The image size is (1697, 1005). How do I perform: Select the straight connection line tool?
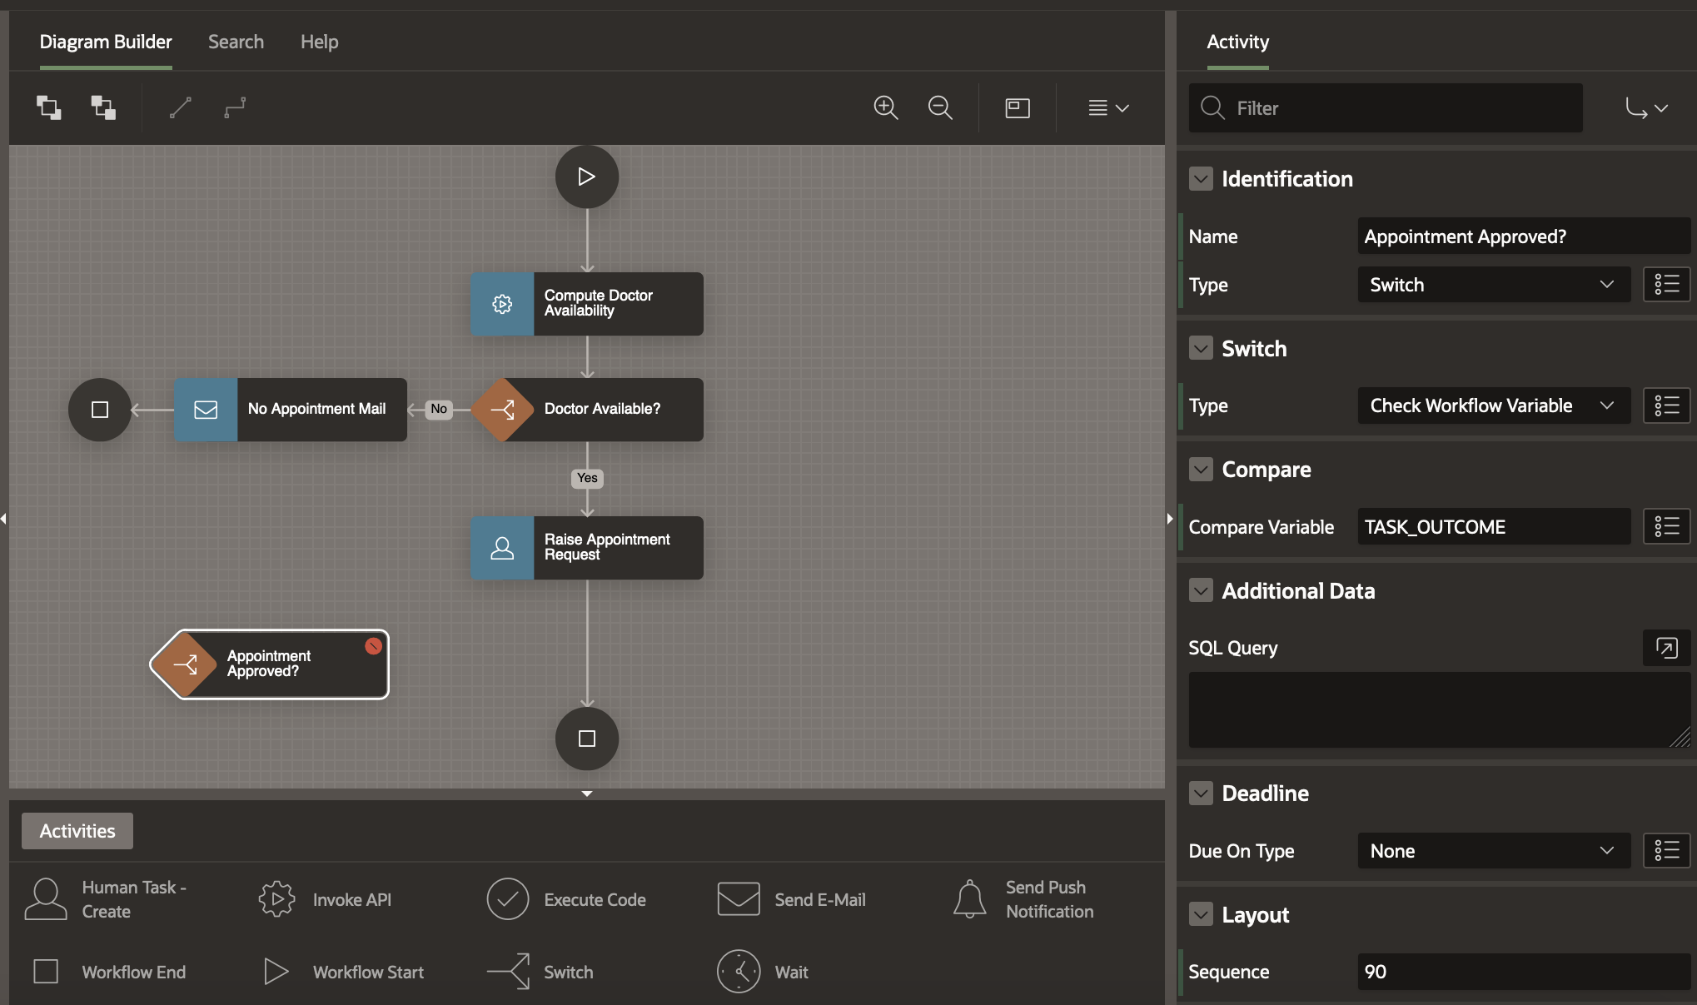181,108
